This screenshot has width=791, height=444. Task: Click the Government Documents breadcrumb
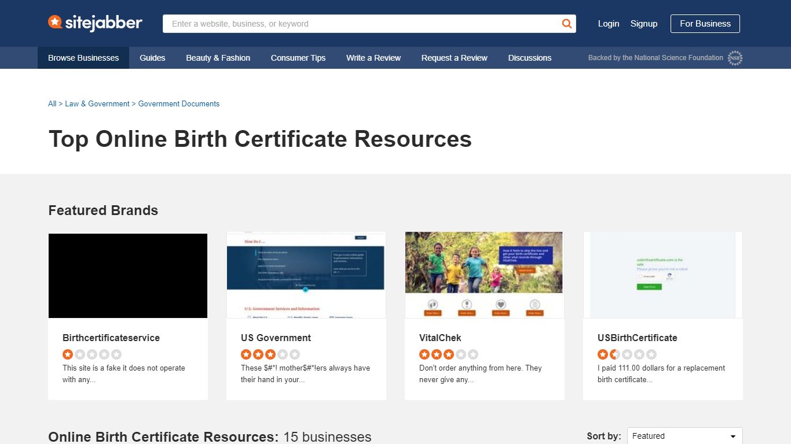click(179, 104)
